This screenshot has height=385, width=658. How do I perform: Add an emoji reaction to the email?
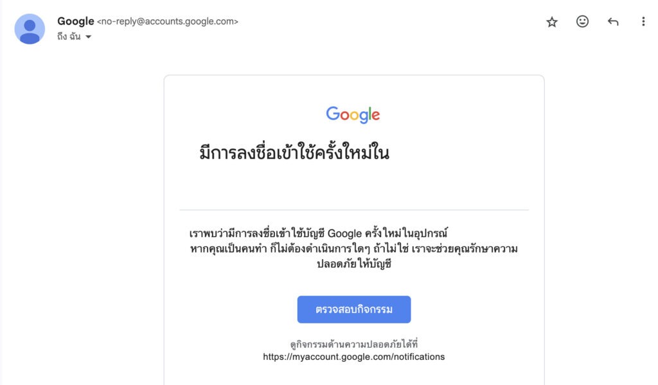(582, 22)
